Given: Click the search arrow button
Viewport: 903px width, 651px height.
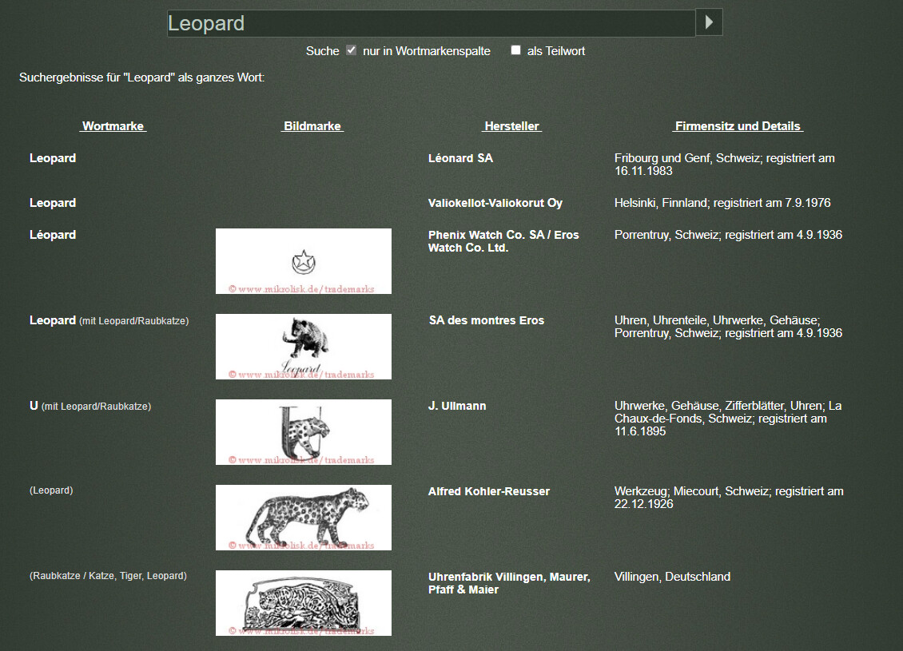Looking at the screenshot, I should click(x=709, y=22).
